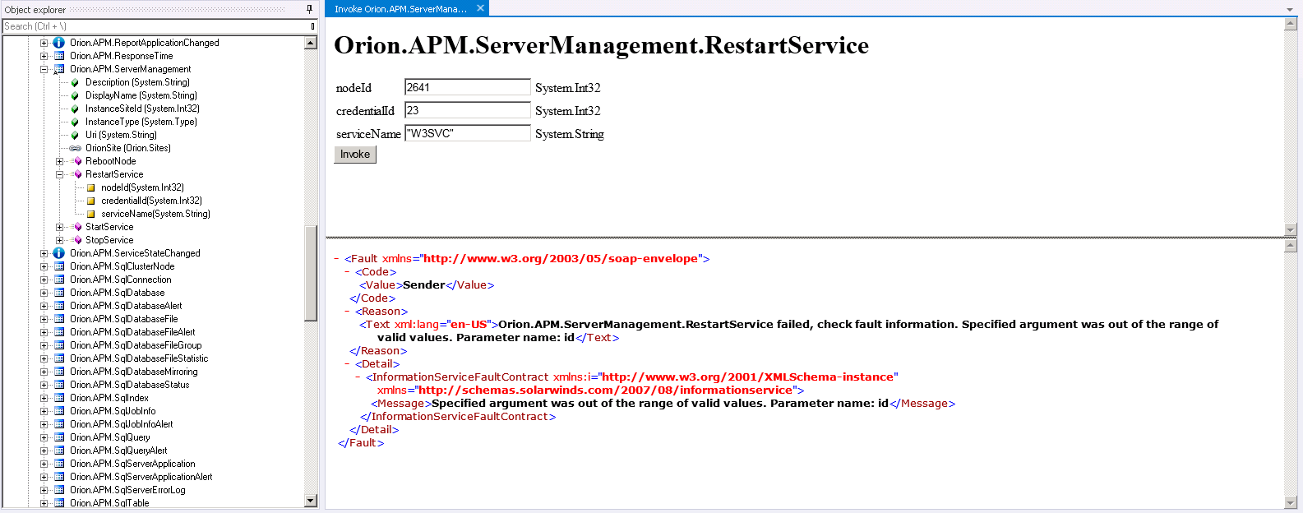Click the verb icon beside RestartService
The height and width of the screenshot is (513, 1303).
click(x=77, y=174)
